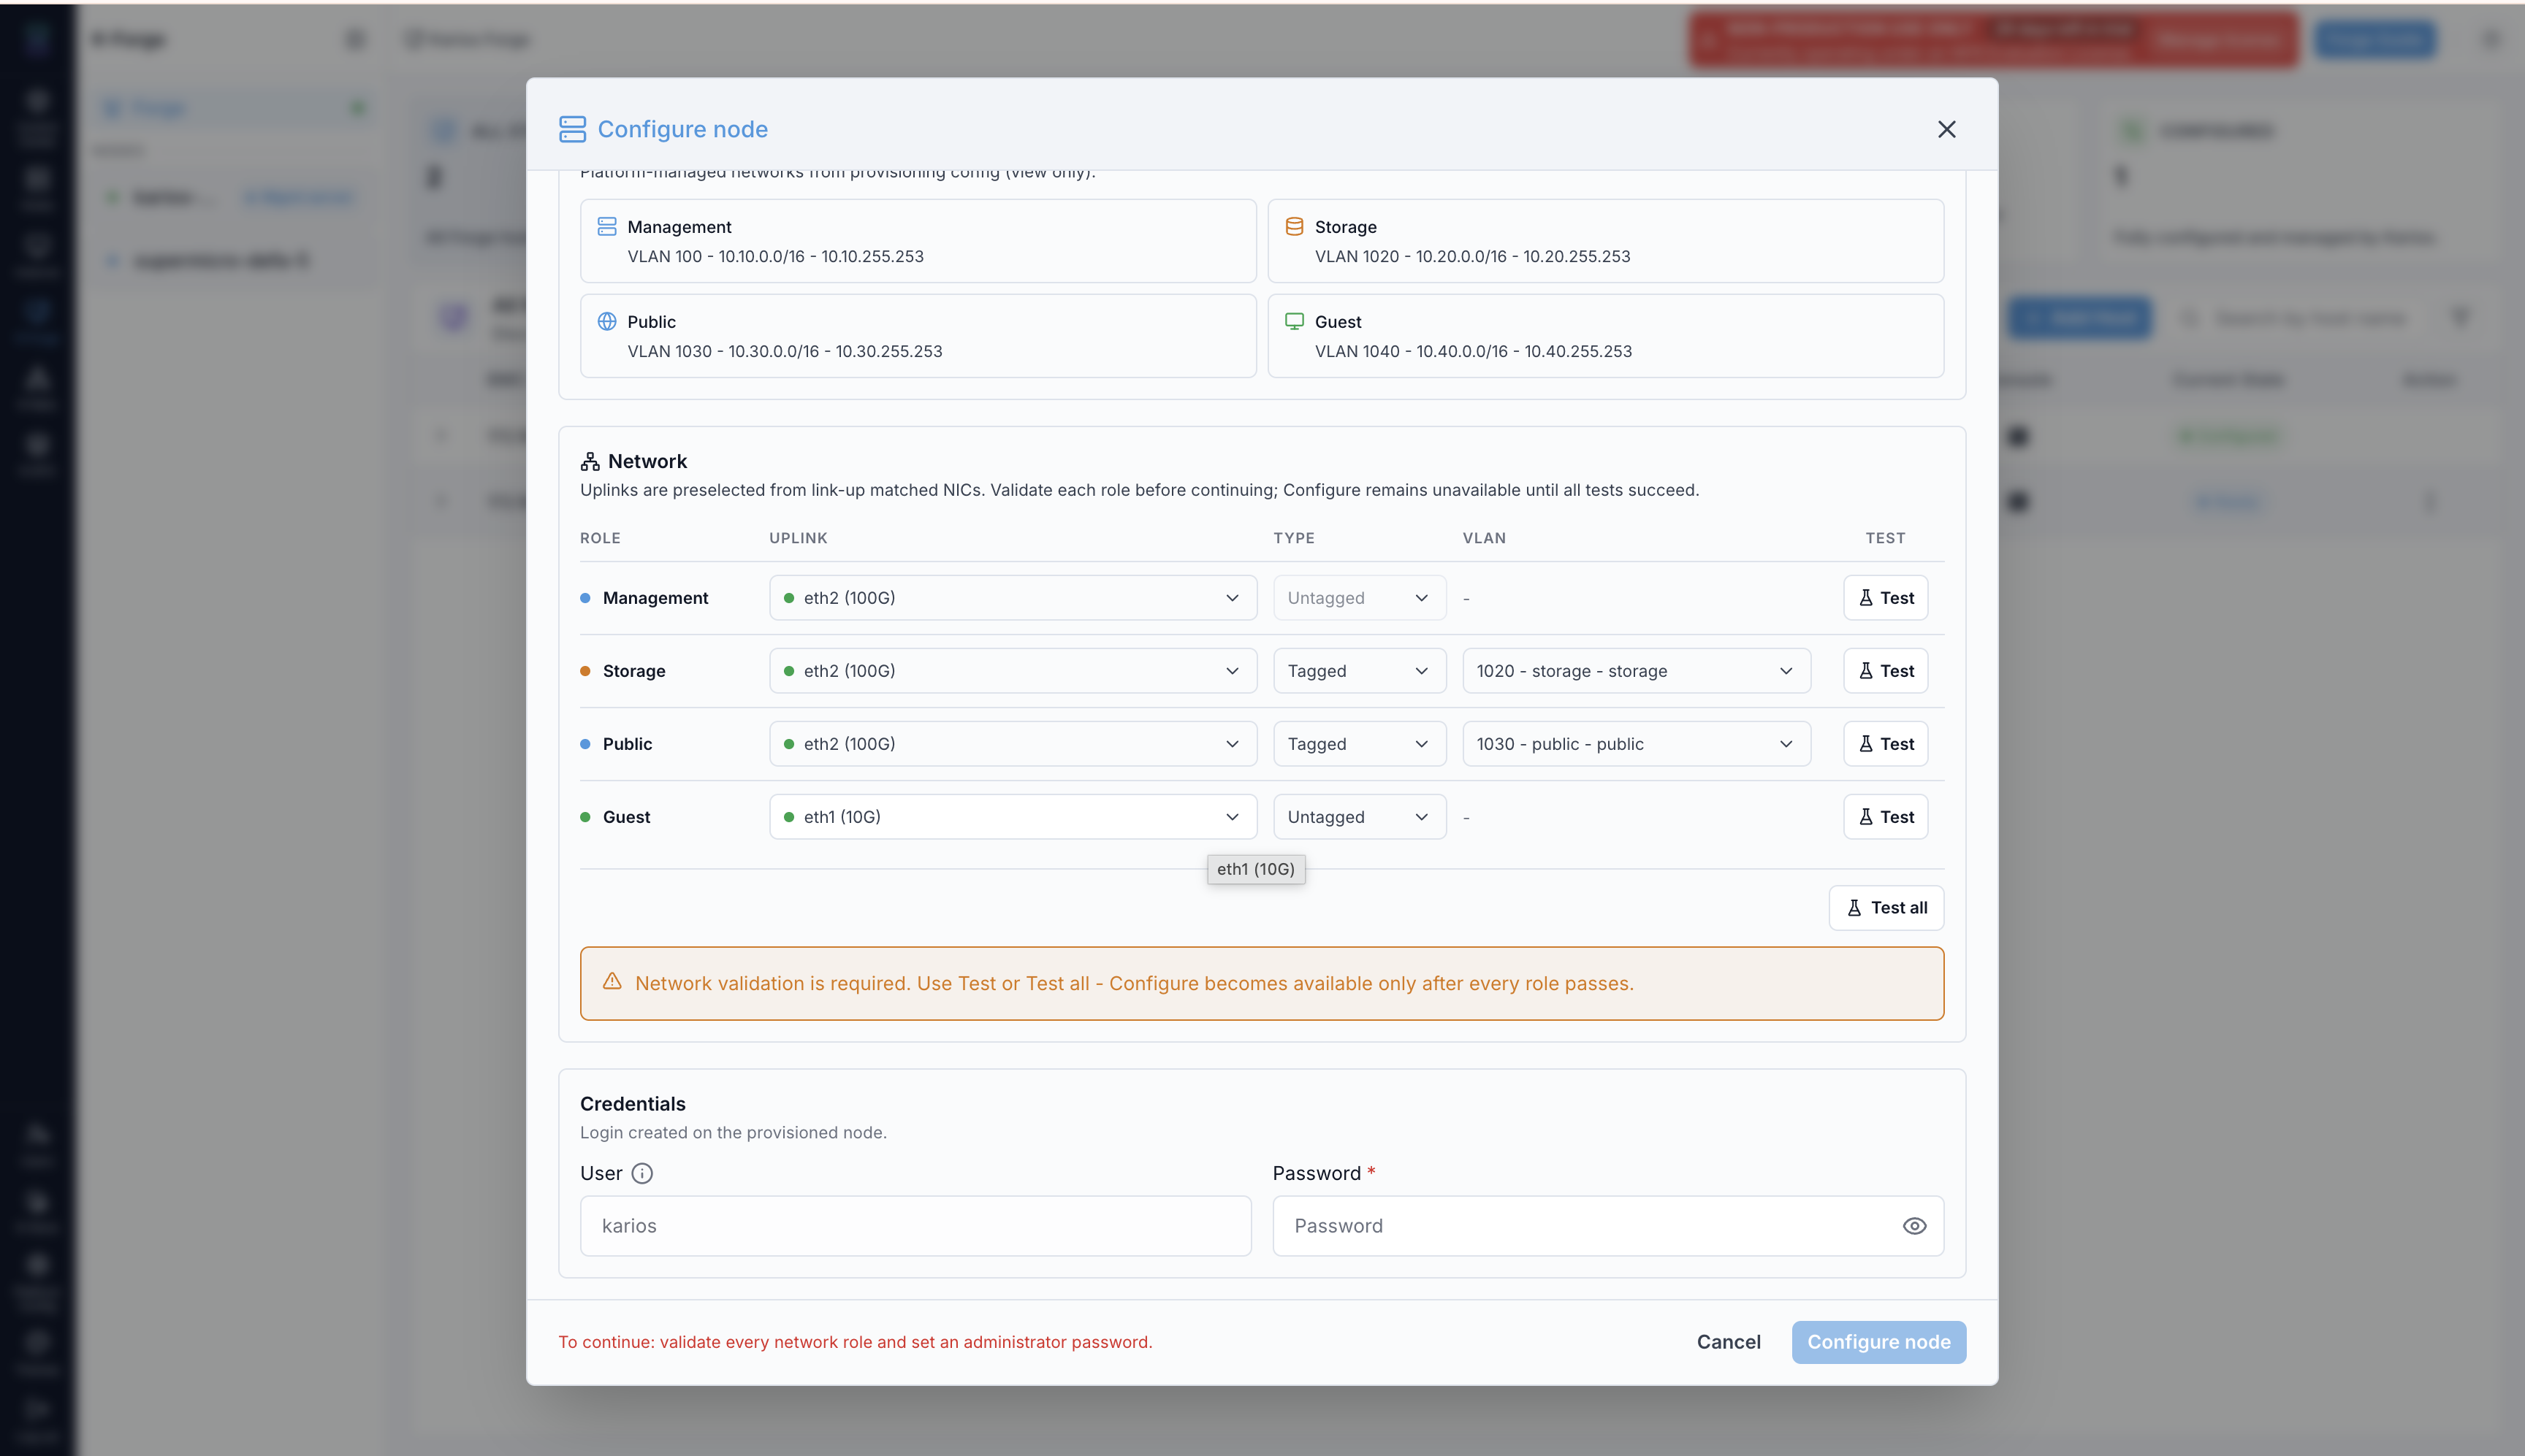Image resolution: width=2525 pixels, height=1456 pixels.
Task: Click the Credentials section heading
Action: (x=633, y=1104)
